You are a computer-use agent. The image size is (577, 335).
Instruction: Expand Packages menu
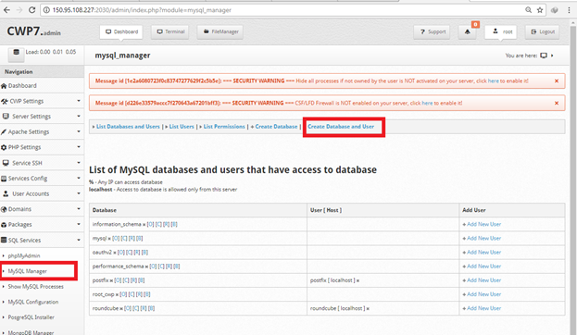[x=42, y=225]
